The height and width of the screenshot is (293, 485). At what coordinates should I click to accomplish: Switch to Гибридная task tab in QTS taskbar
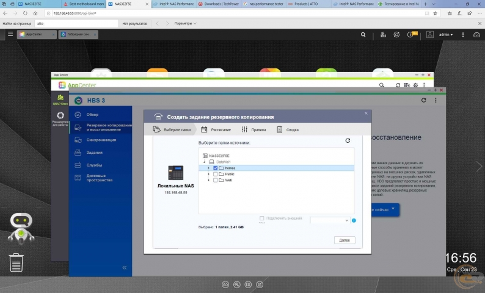tap(79, 34)
